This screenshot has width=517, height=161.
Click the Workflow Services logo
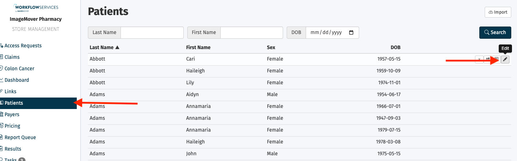pos(36,8)
